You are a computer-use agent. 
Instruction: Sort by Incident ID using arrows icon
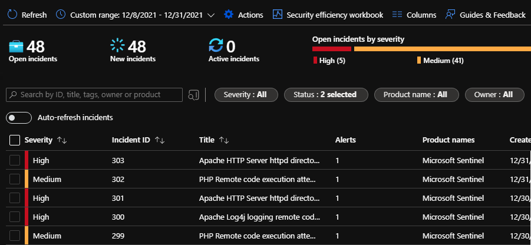pyautogui.click(x=160, y=140)
